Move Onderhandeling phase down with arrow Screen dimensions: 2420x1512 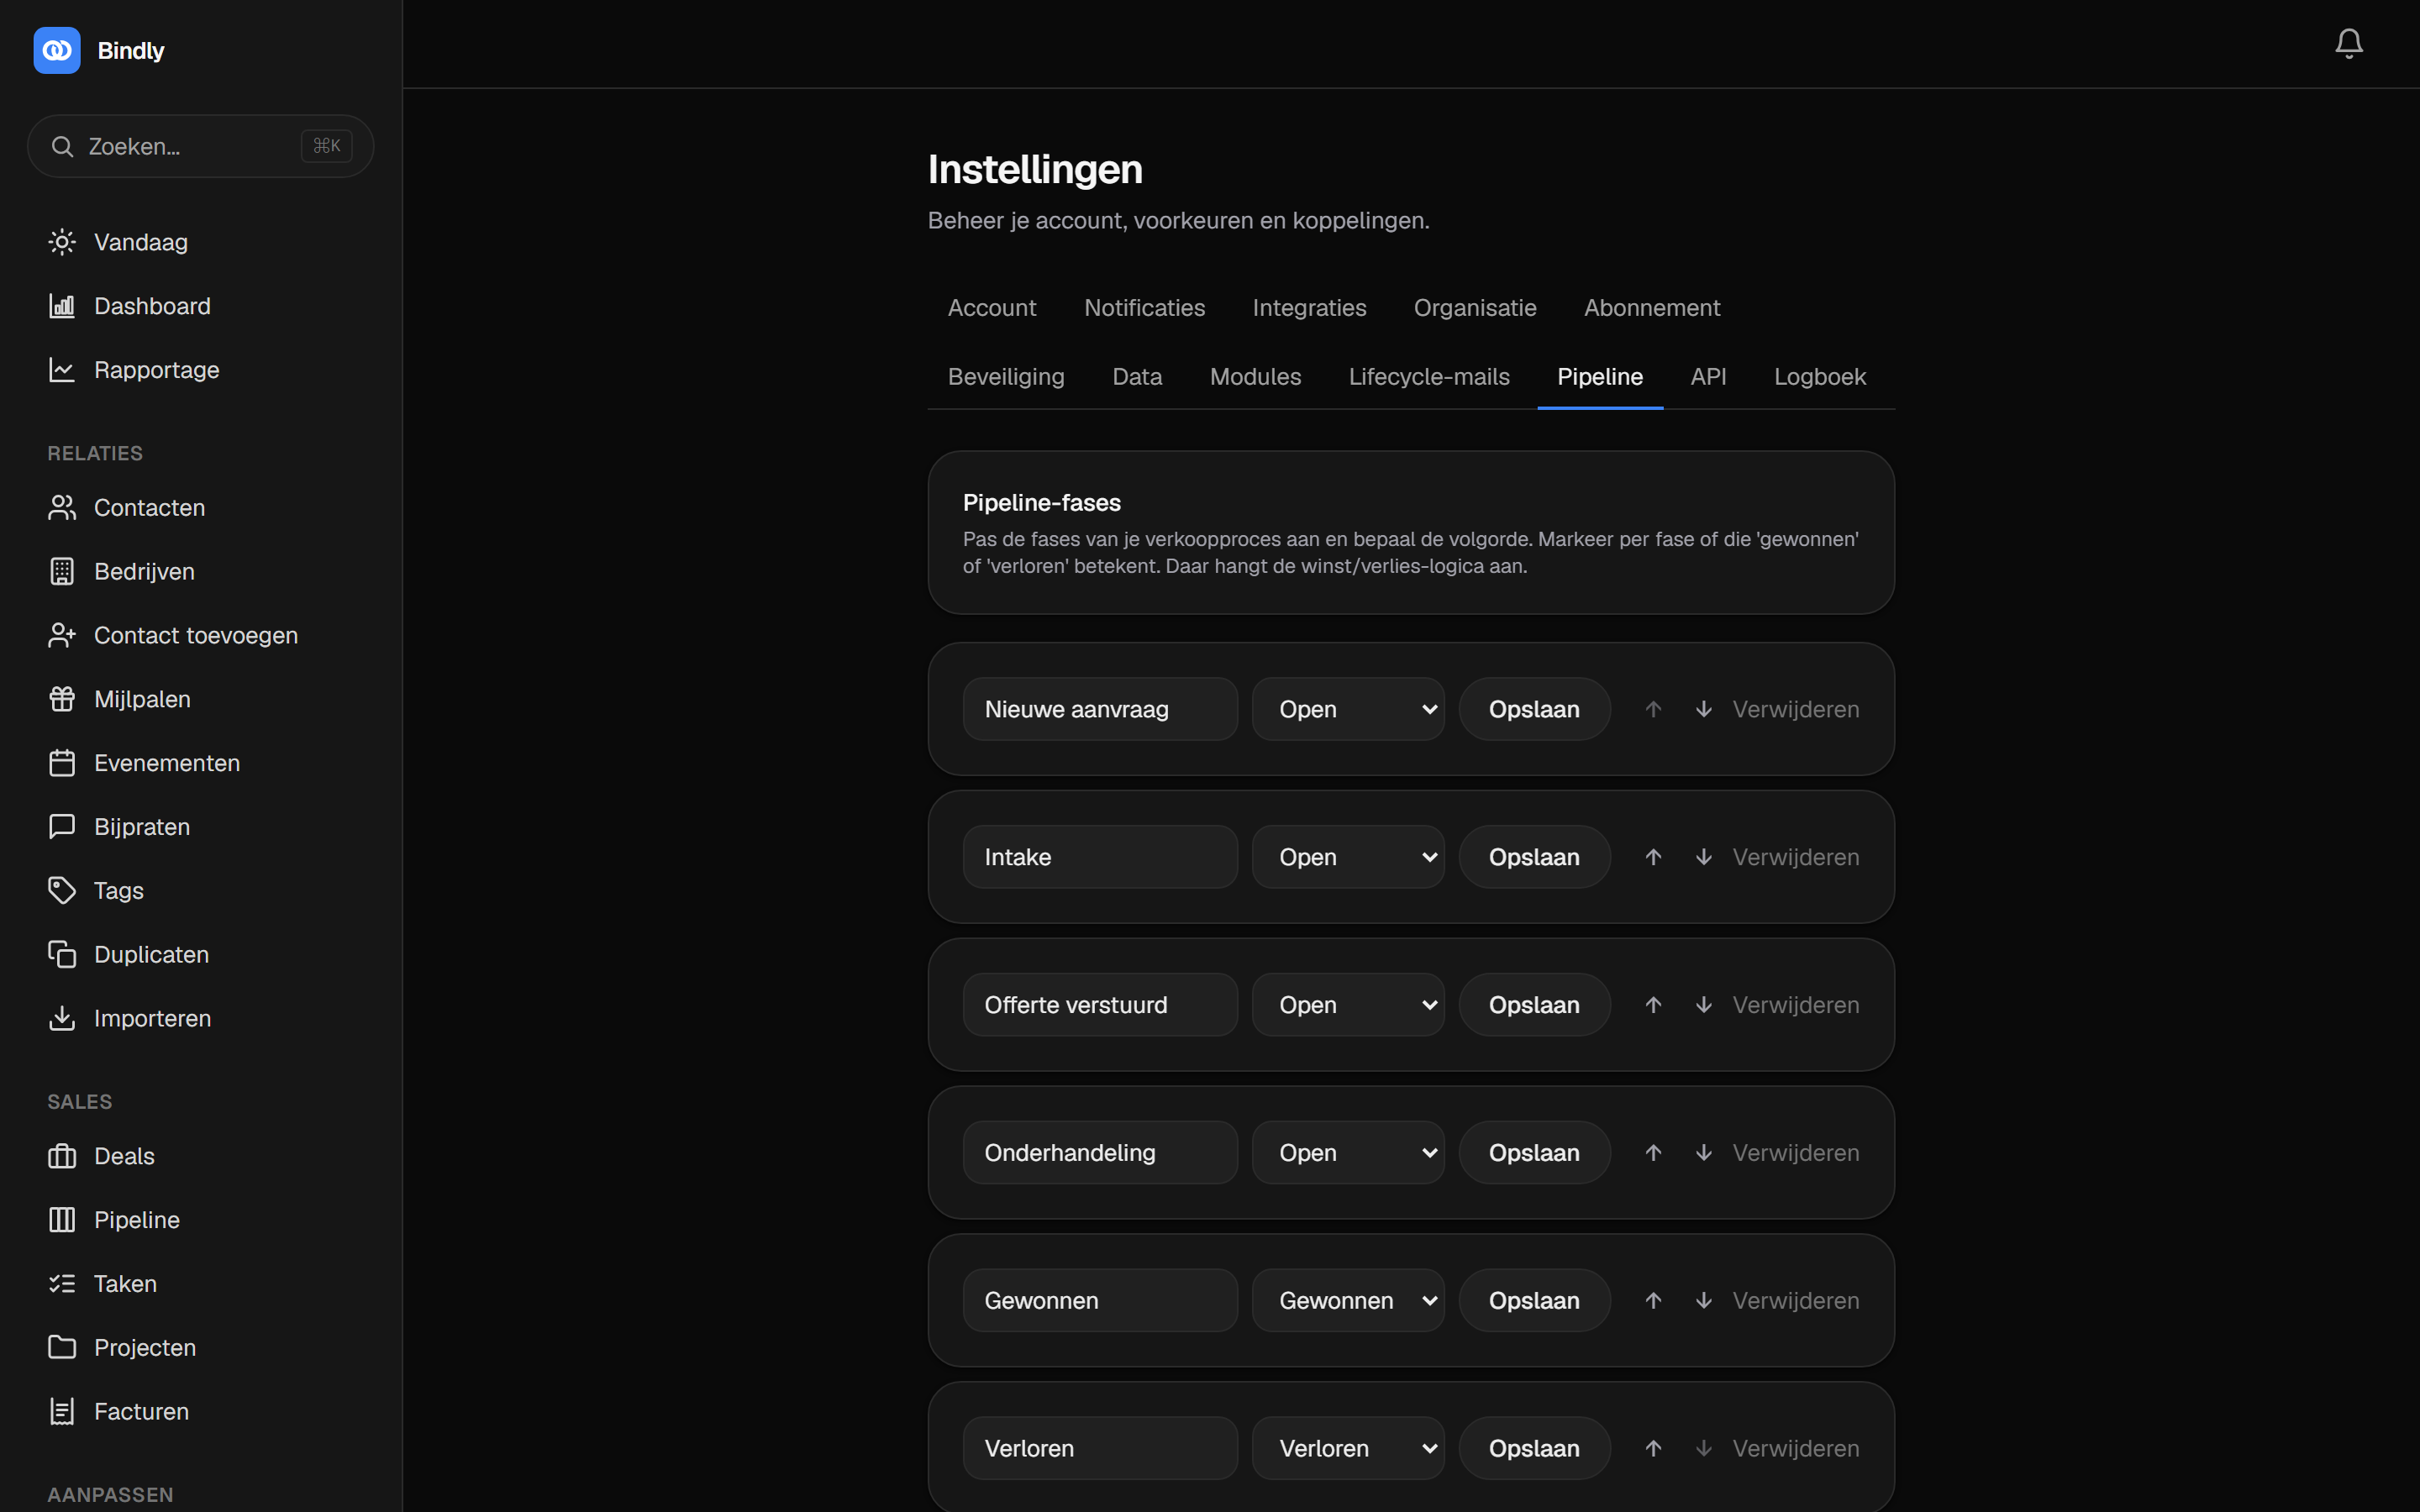pyautogui.click(x=1703, y=1152)
